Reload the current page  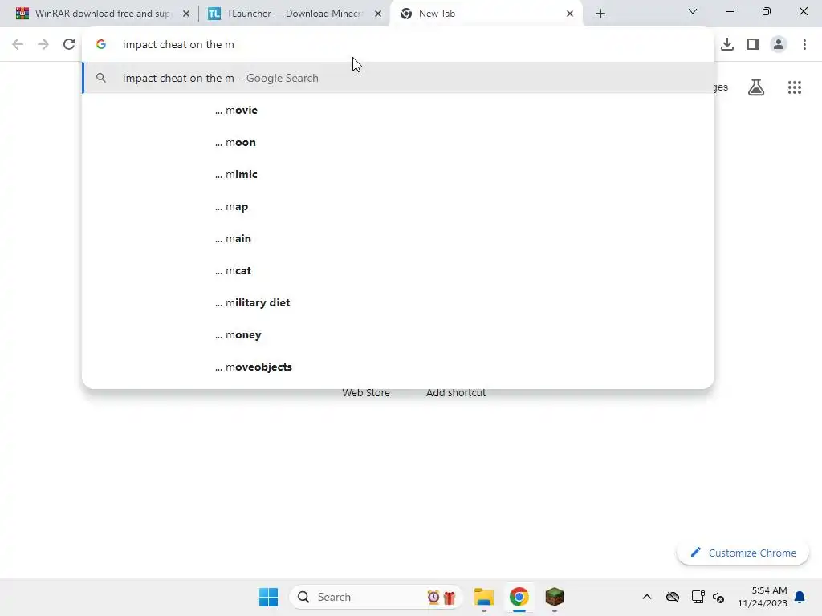pos(69,45)
